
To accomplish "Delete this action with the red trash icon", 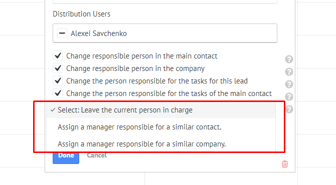I will (x=285, y=164).
